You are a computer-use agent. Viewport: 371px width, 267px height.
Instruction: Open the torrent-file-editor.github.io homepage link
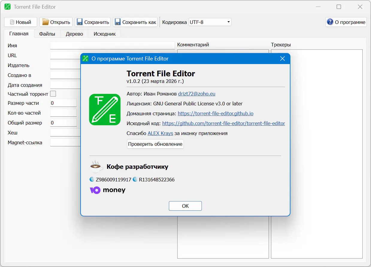[216, 113]
